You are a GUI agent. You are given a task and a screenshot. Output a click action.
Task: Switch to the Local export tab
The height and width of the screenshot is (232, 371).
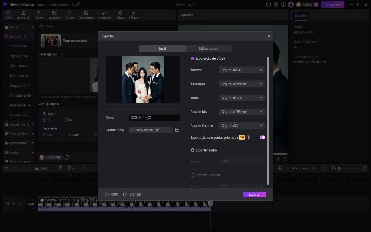pyautogui.click(x=162, y=49)
